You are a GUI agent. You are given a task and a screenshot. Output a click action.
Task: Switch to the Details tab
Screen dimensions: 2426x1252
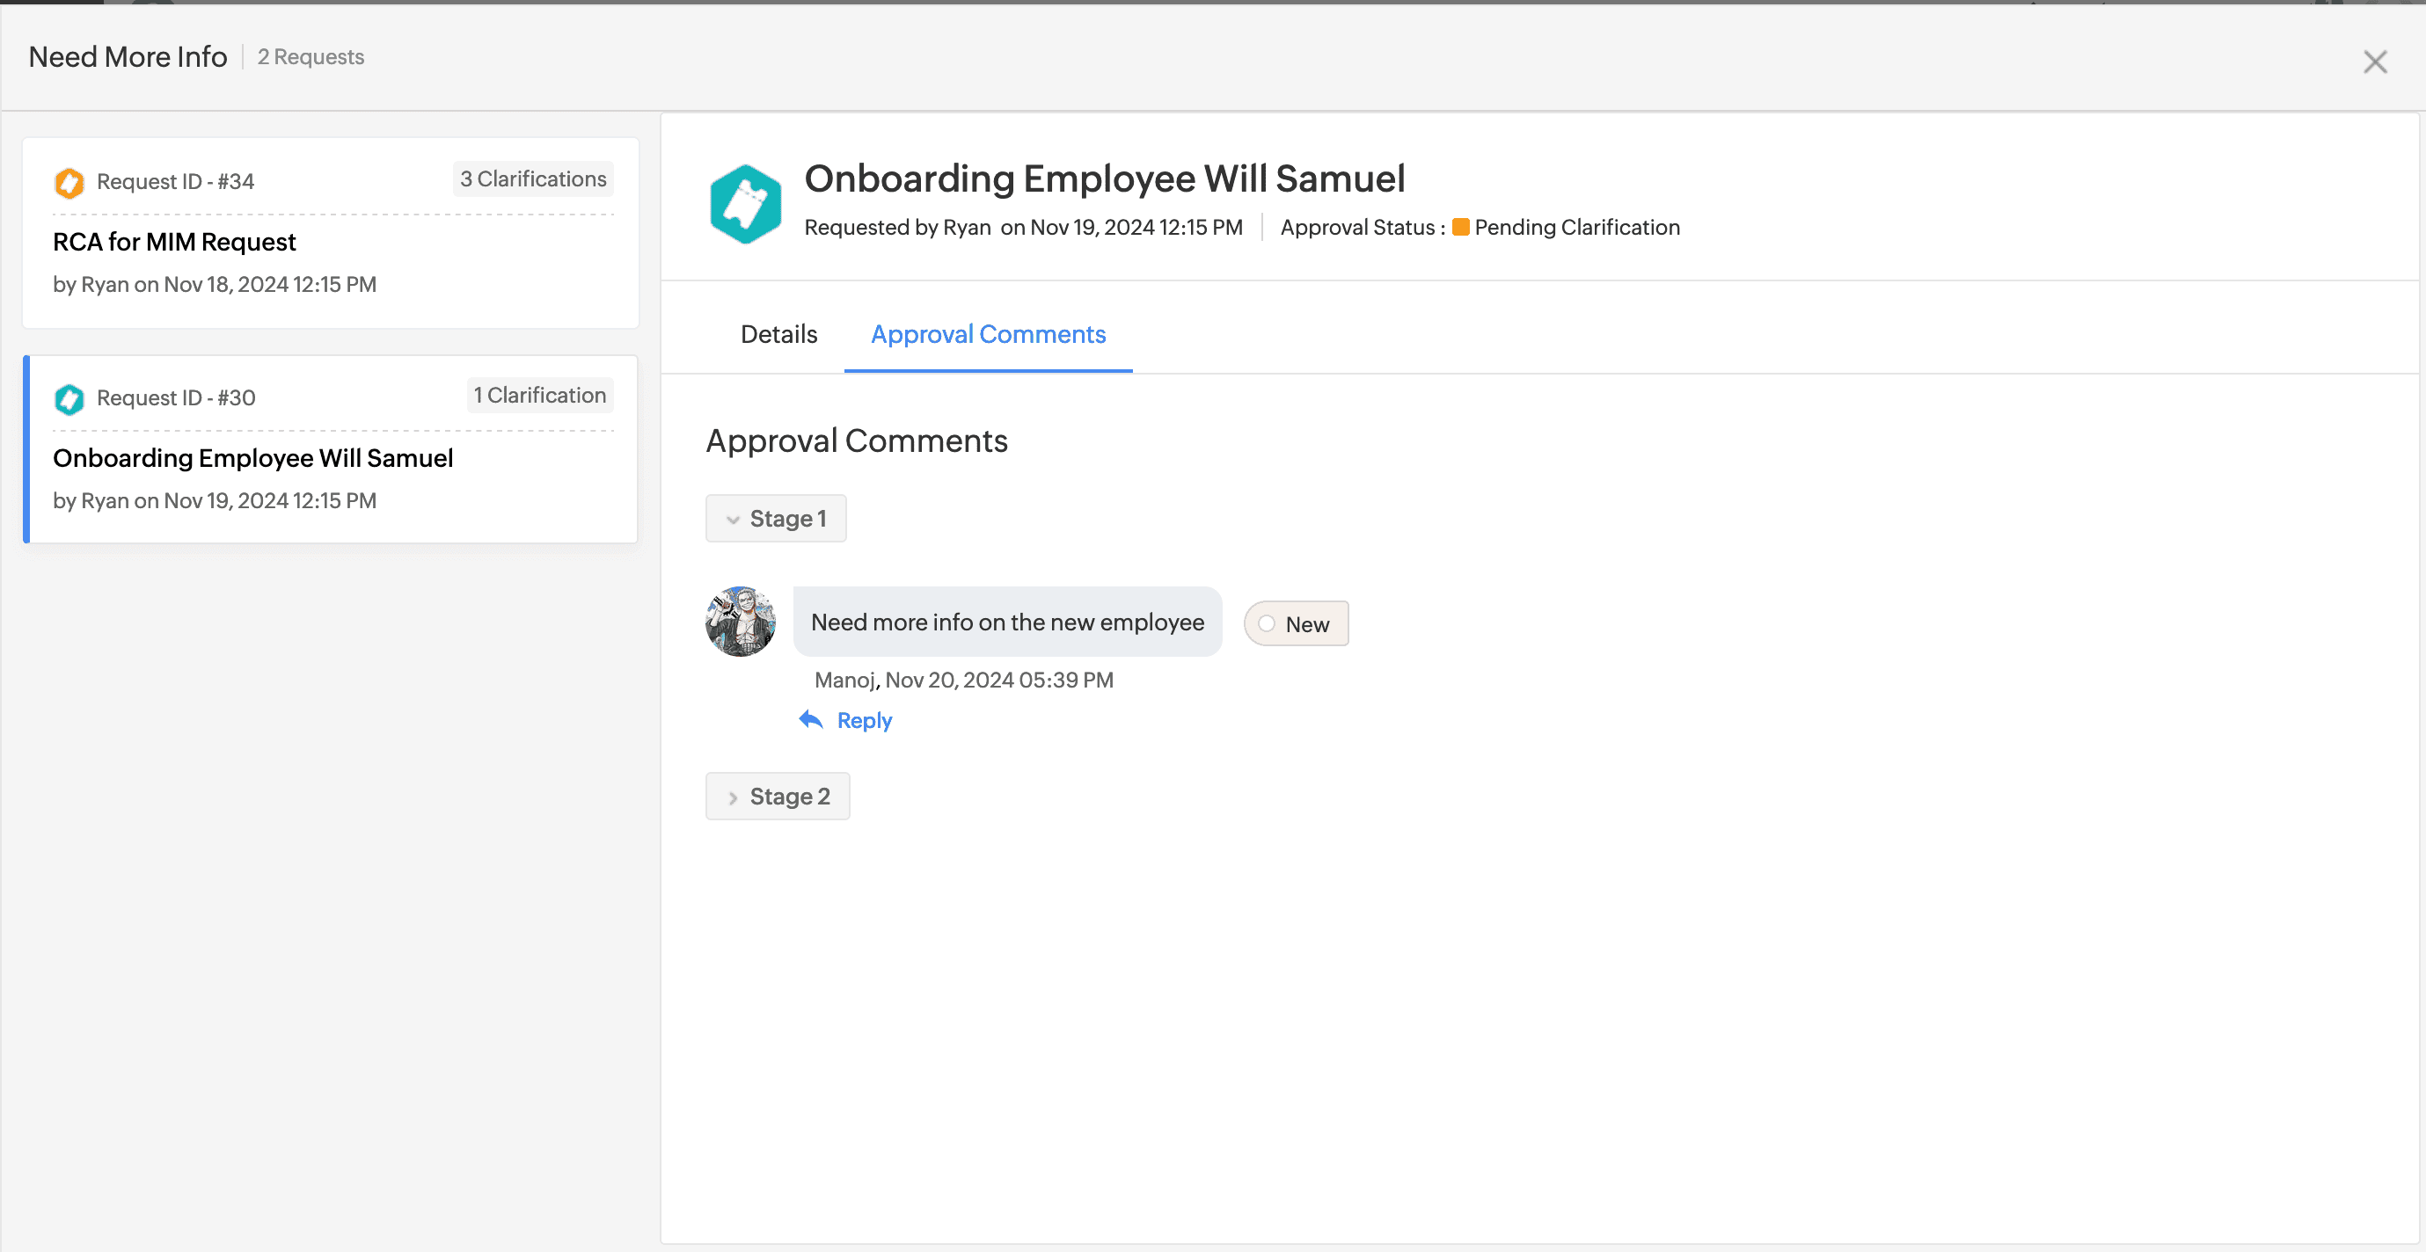(778, 334)
